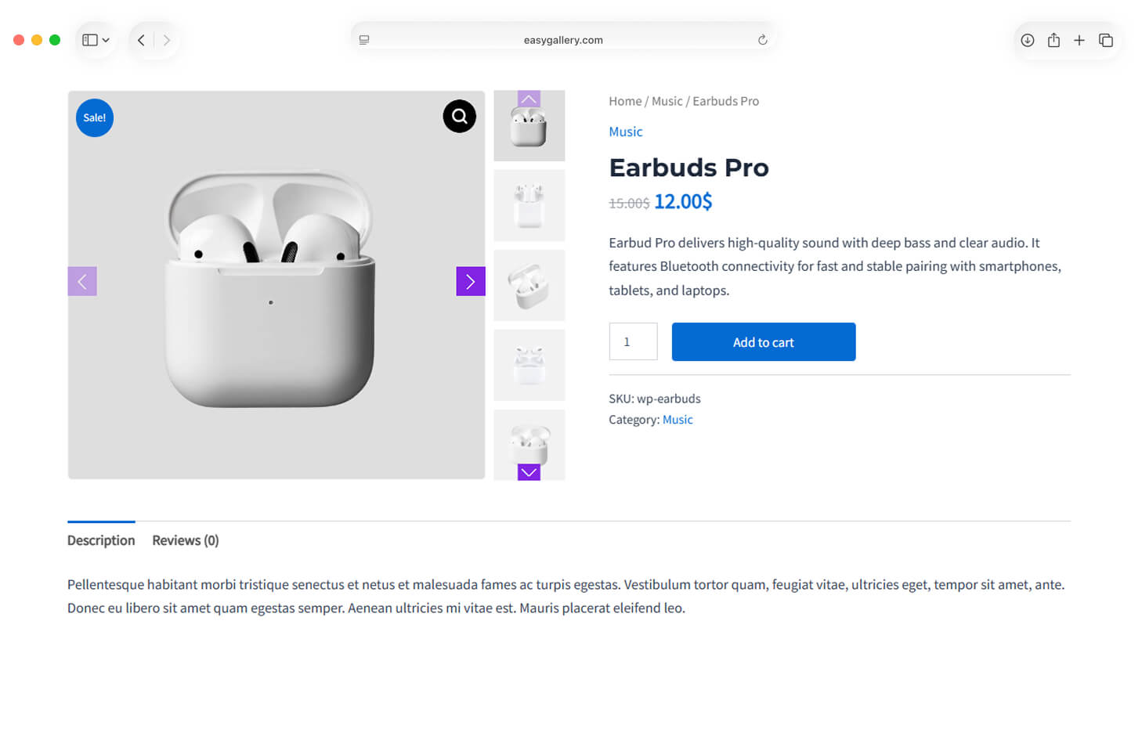Open the Music category link beside Category
This screenshot has height=729, width=1142.
point(678,420)
